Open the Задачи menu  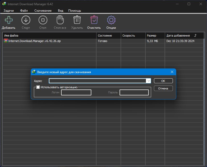click(9, 11)
